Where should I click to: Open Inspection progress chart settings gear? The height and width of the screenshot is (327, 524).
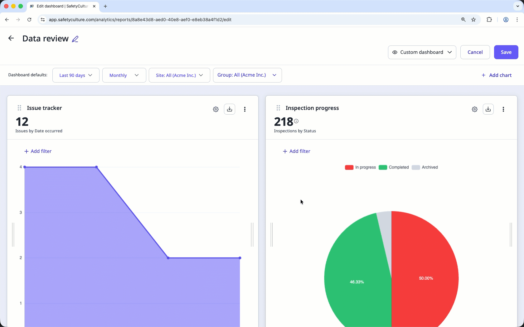[475, 109]
